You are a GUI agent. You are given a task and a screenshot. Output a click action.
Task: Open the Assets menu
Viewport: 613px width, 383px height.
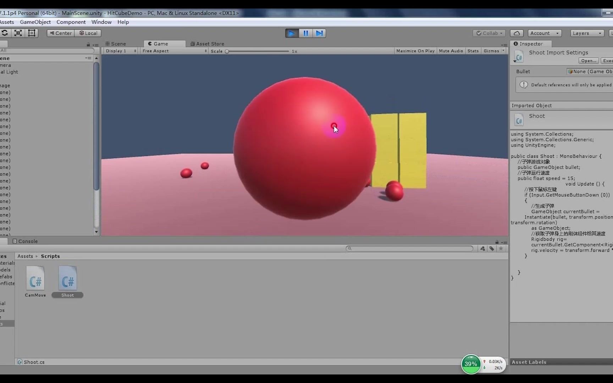[x=6, y=22]
